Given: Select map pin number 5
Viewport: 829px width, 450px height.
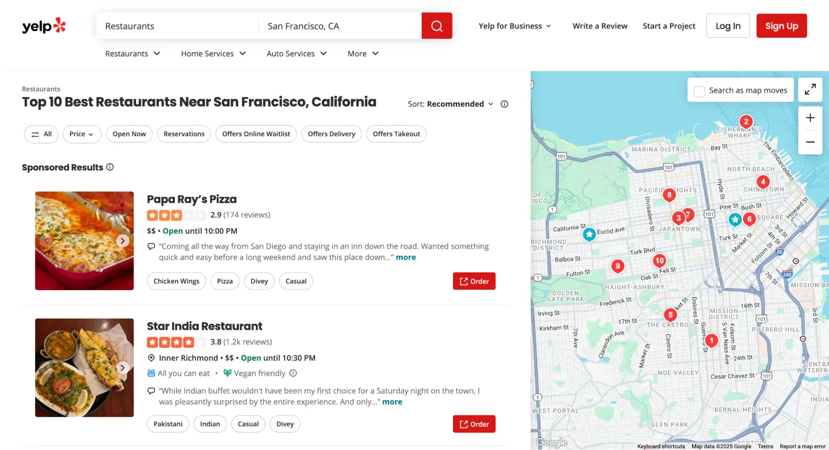Looking at the screenshot, I should (x=671, y=315).
